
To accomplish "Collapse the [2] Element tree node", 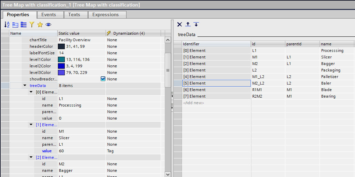I will (x=31, y=158).
